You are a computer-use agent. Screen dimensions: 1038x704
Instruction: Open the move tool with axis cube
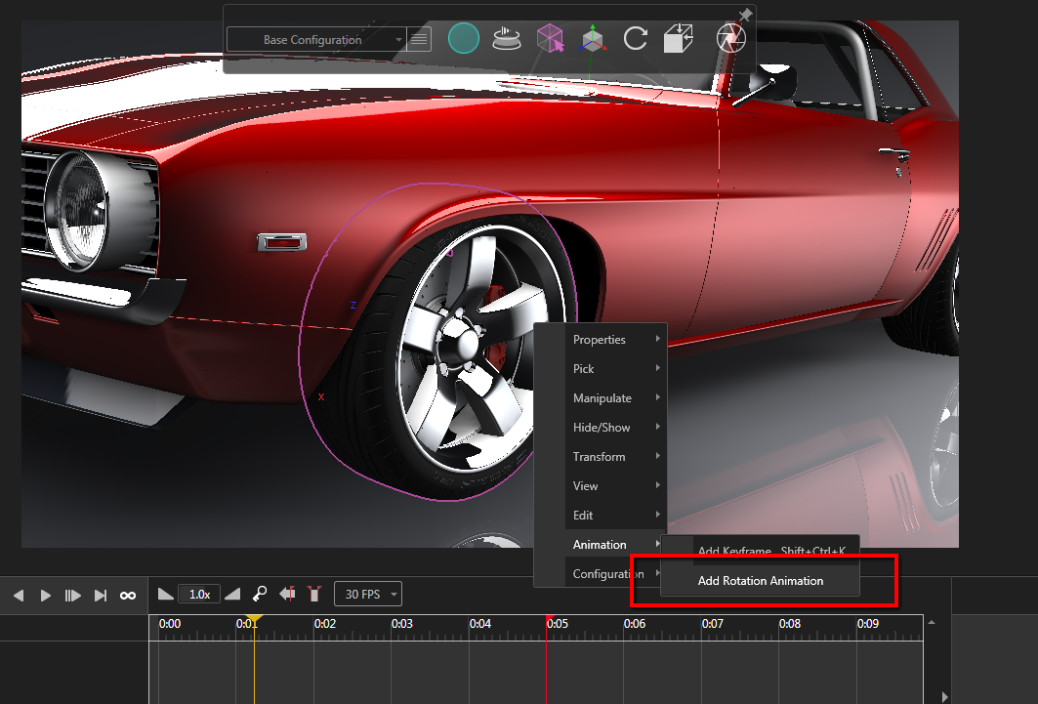click(x=593, y=38)
